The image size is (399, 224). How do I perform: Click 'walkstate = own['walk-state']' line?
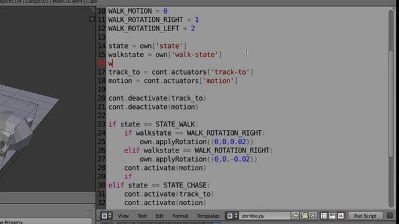(165, 55)
